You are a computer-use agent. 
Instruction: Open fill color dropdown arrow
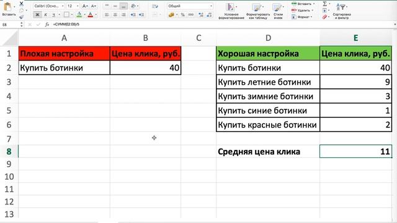84,15
